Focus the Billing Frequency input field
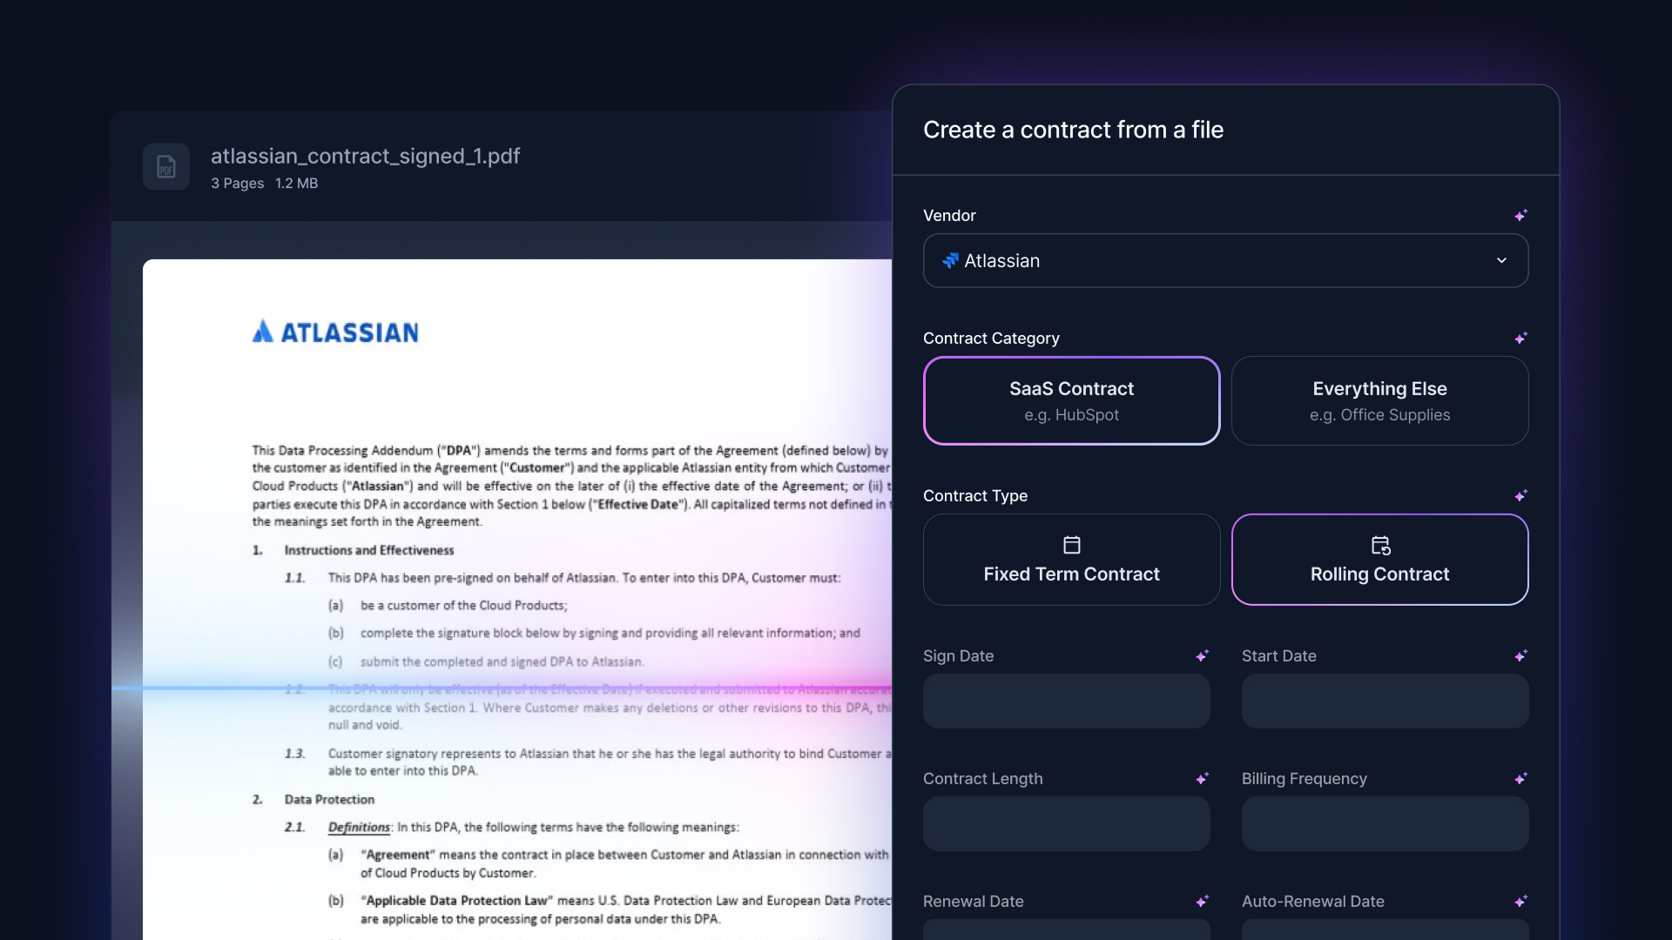Screen dimensions: 1672x940 1385,823
